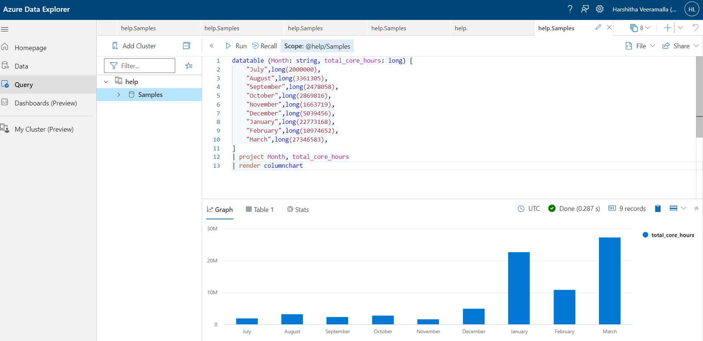Click the editor vertical scrollbar
Viewport: 703px width, 341px height.
point(699,97)
